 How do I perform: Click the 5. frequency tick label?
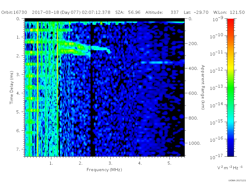click(x=169, y=163)
